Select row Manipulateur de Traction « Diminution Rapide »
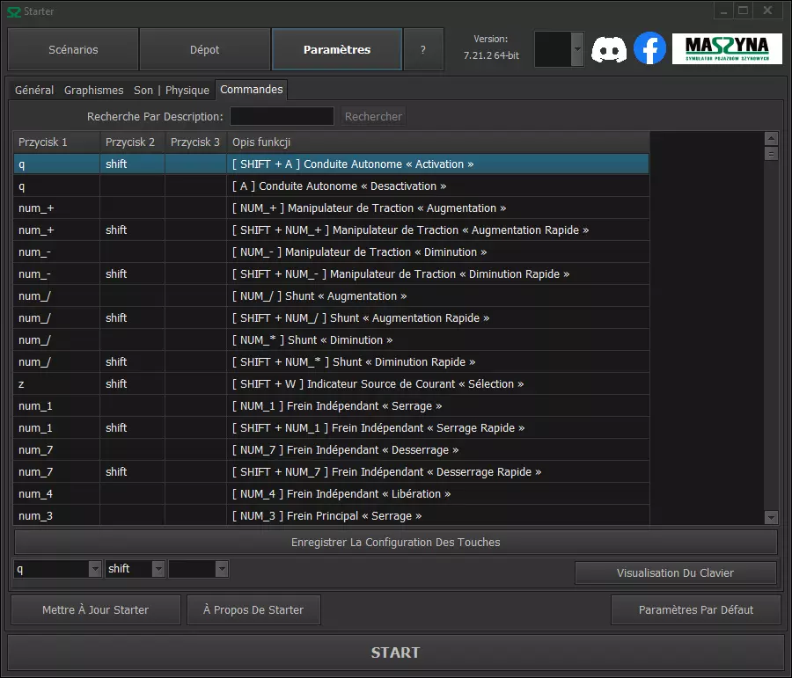This screenshot has width=792, height=678. (x=332, y=274)
